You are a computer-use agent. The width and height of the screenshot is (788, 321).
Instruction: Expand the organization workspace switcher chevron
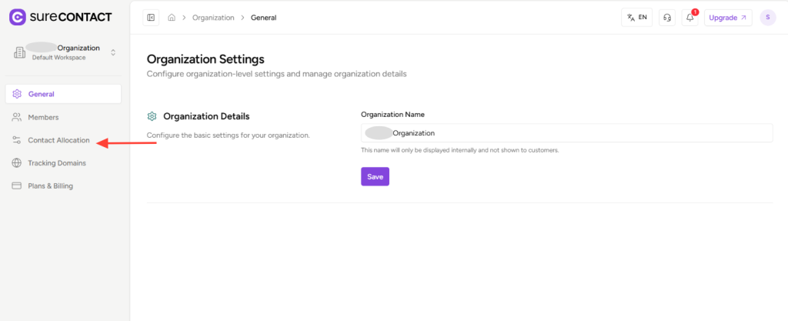(x=113, y=52)
